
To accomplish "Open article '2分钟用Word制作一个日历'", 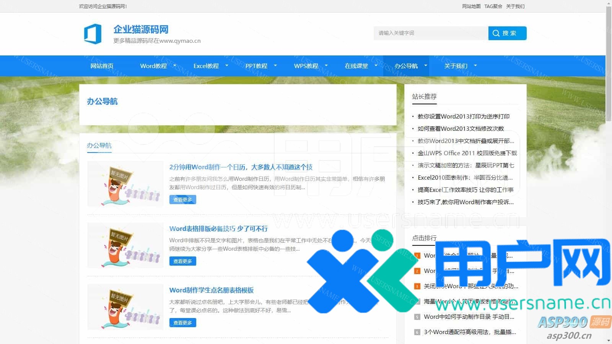I will pos(241,167).
